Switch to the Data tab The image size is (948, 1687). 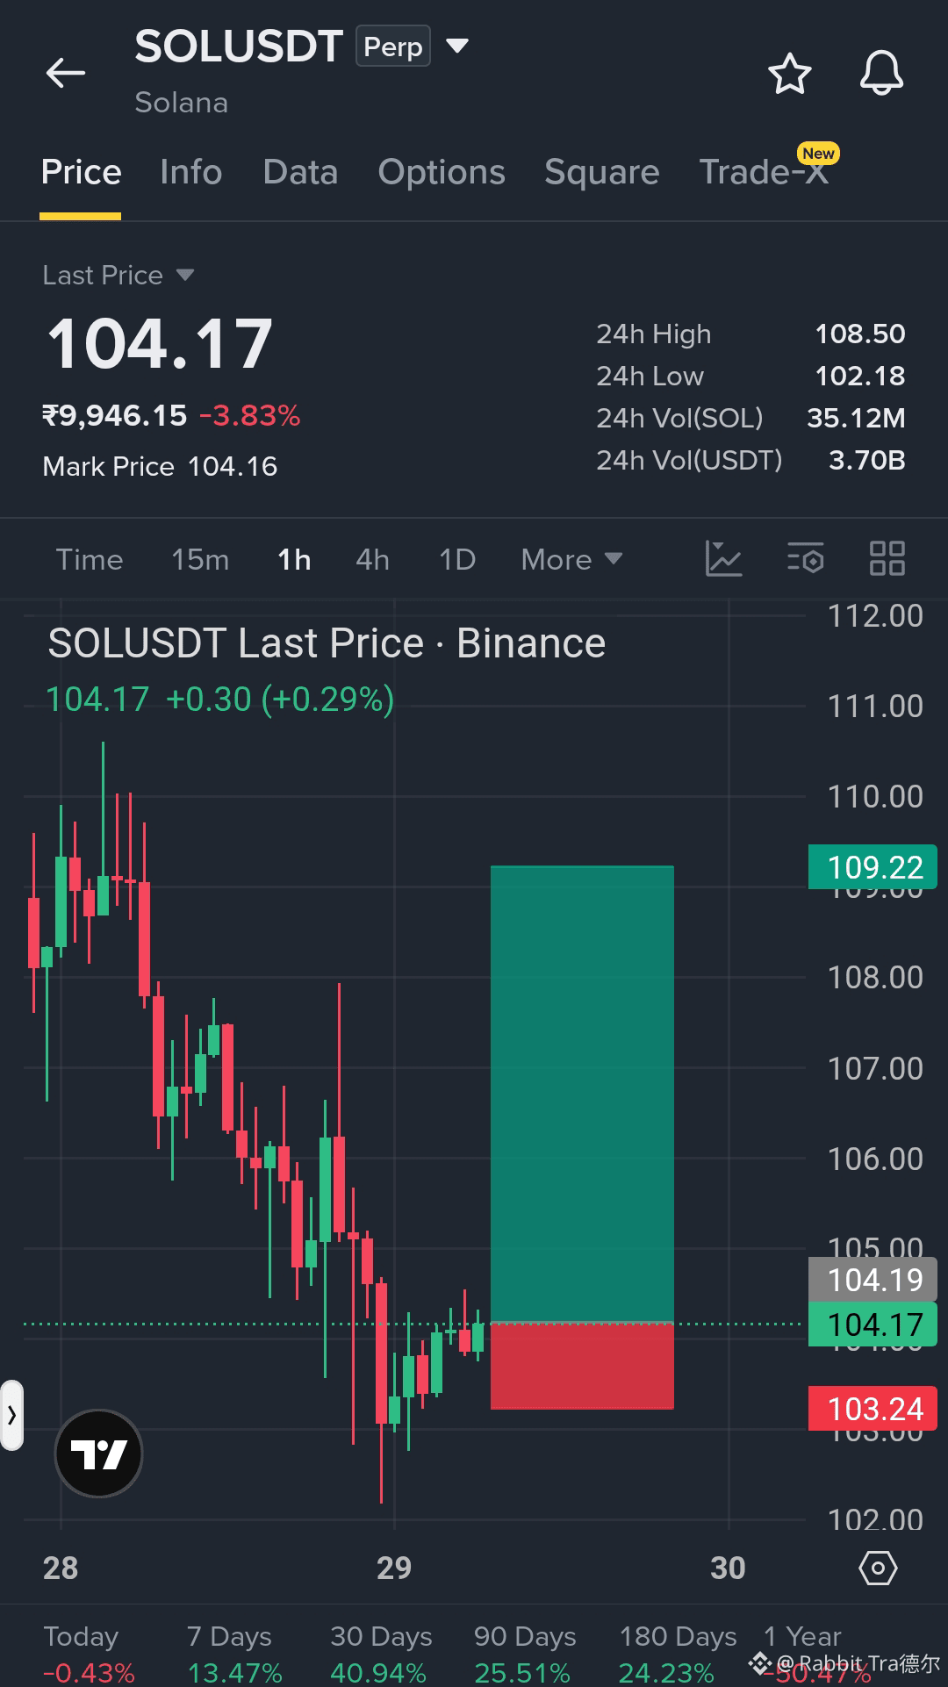click(x=300, y=172)
